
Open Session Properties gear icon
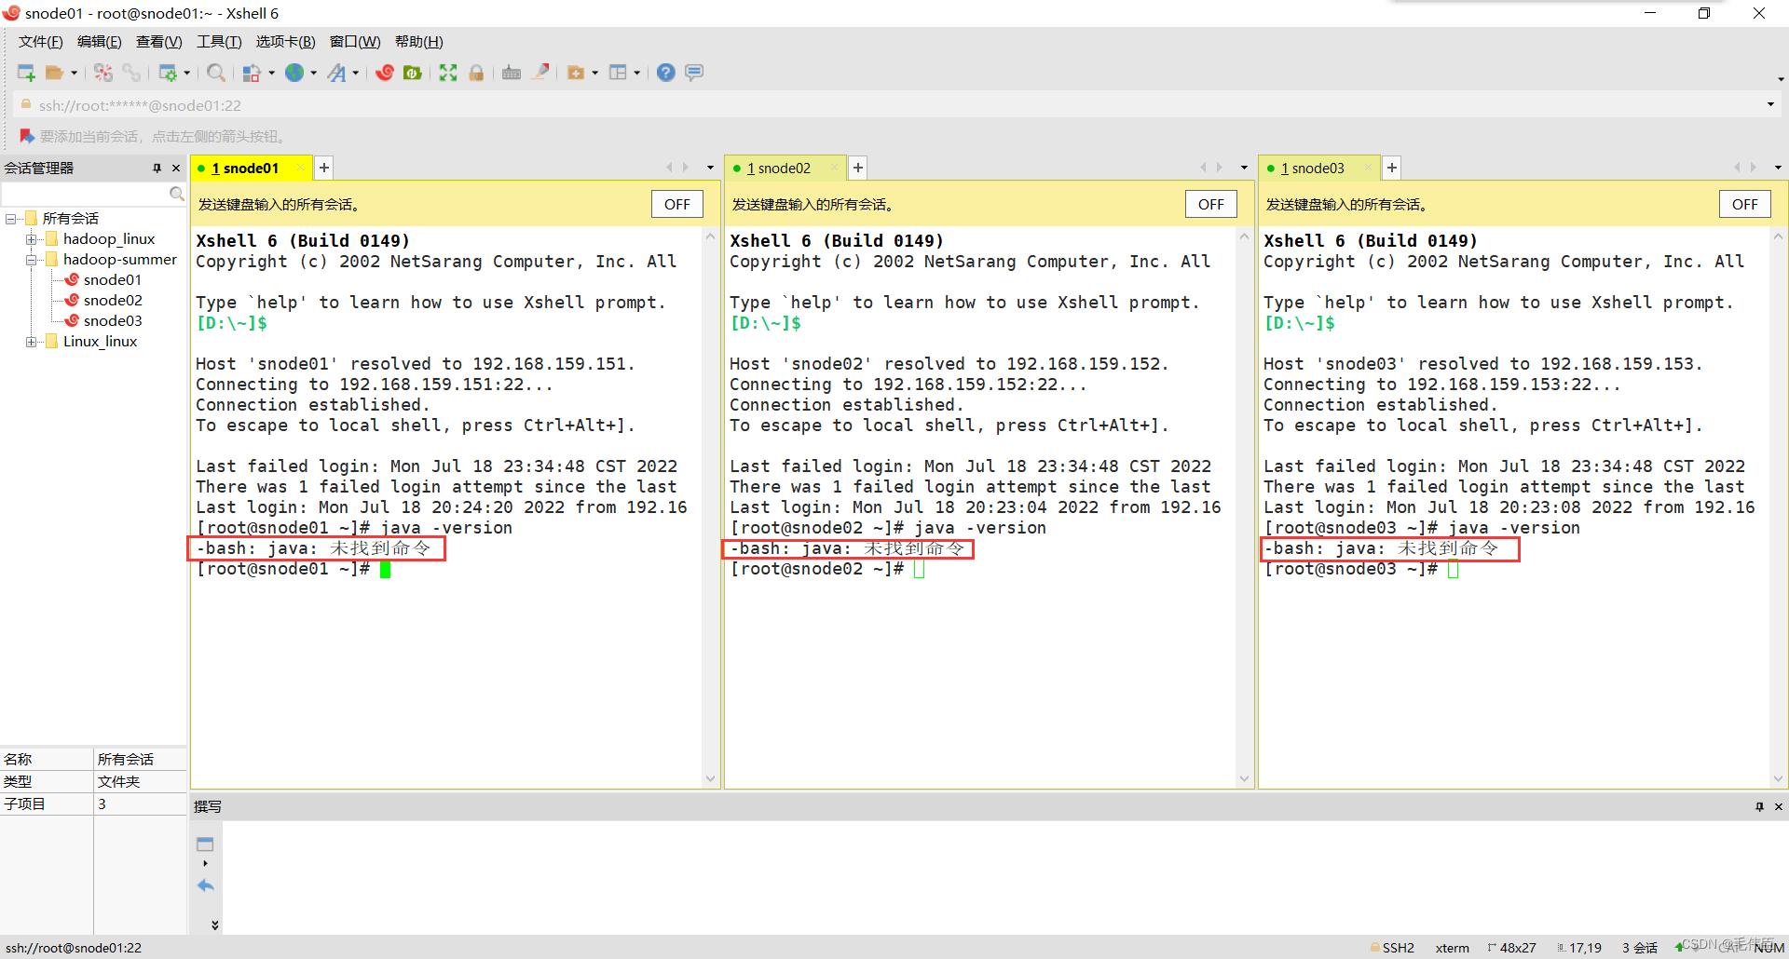(x=168, y=73)
